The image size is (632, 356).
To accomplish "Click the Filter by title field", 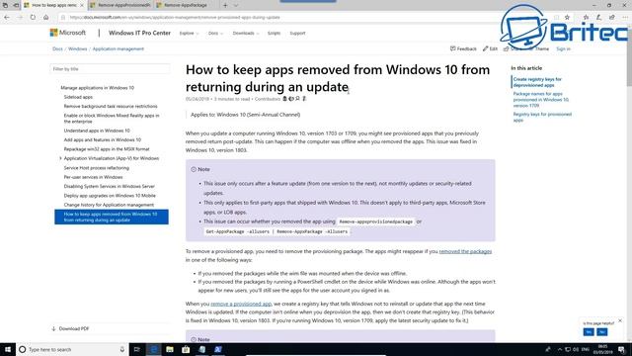I will 110,69.
